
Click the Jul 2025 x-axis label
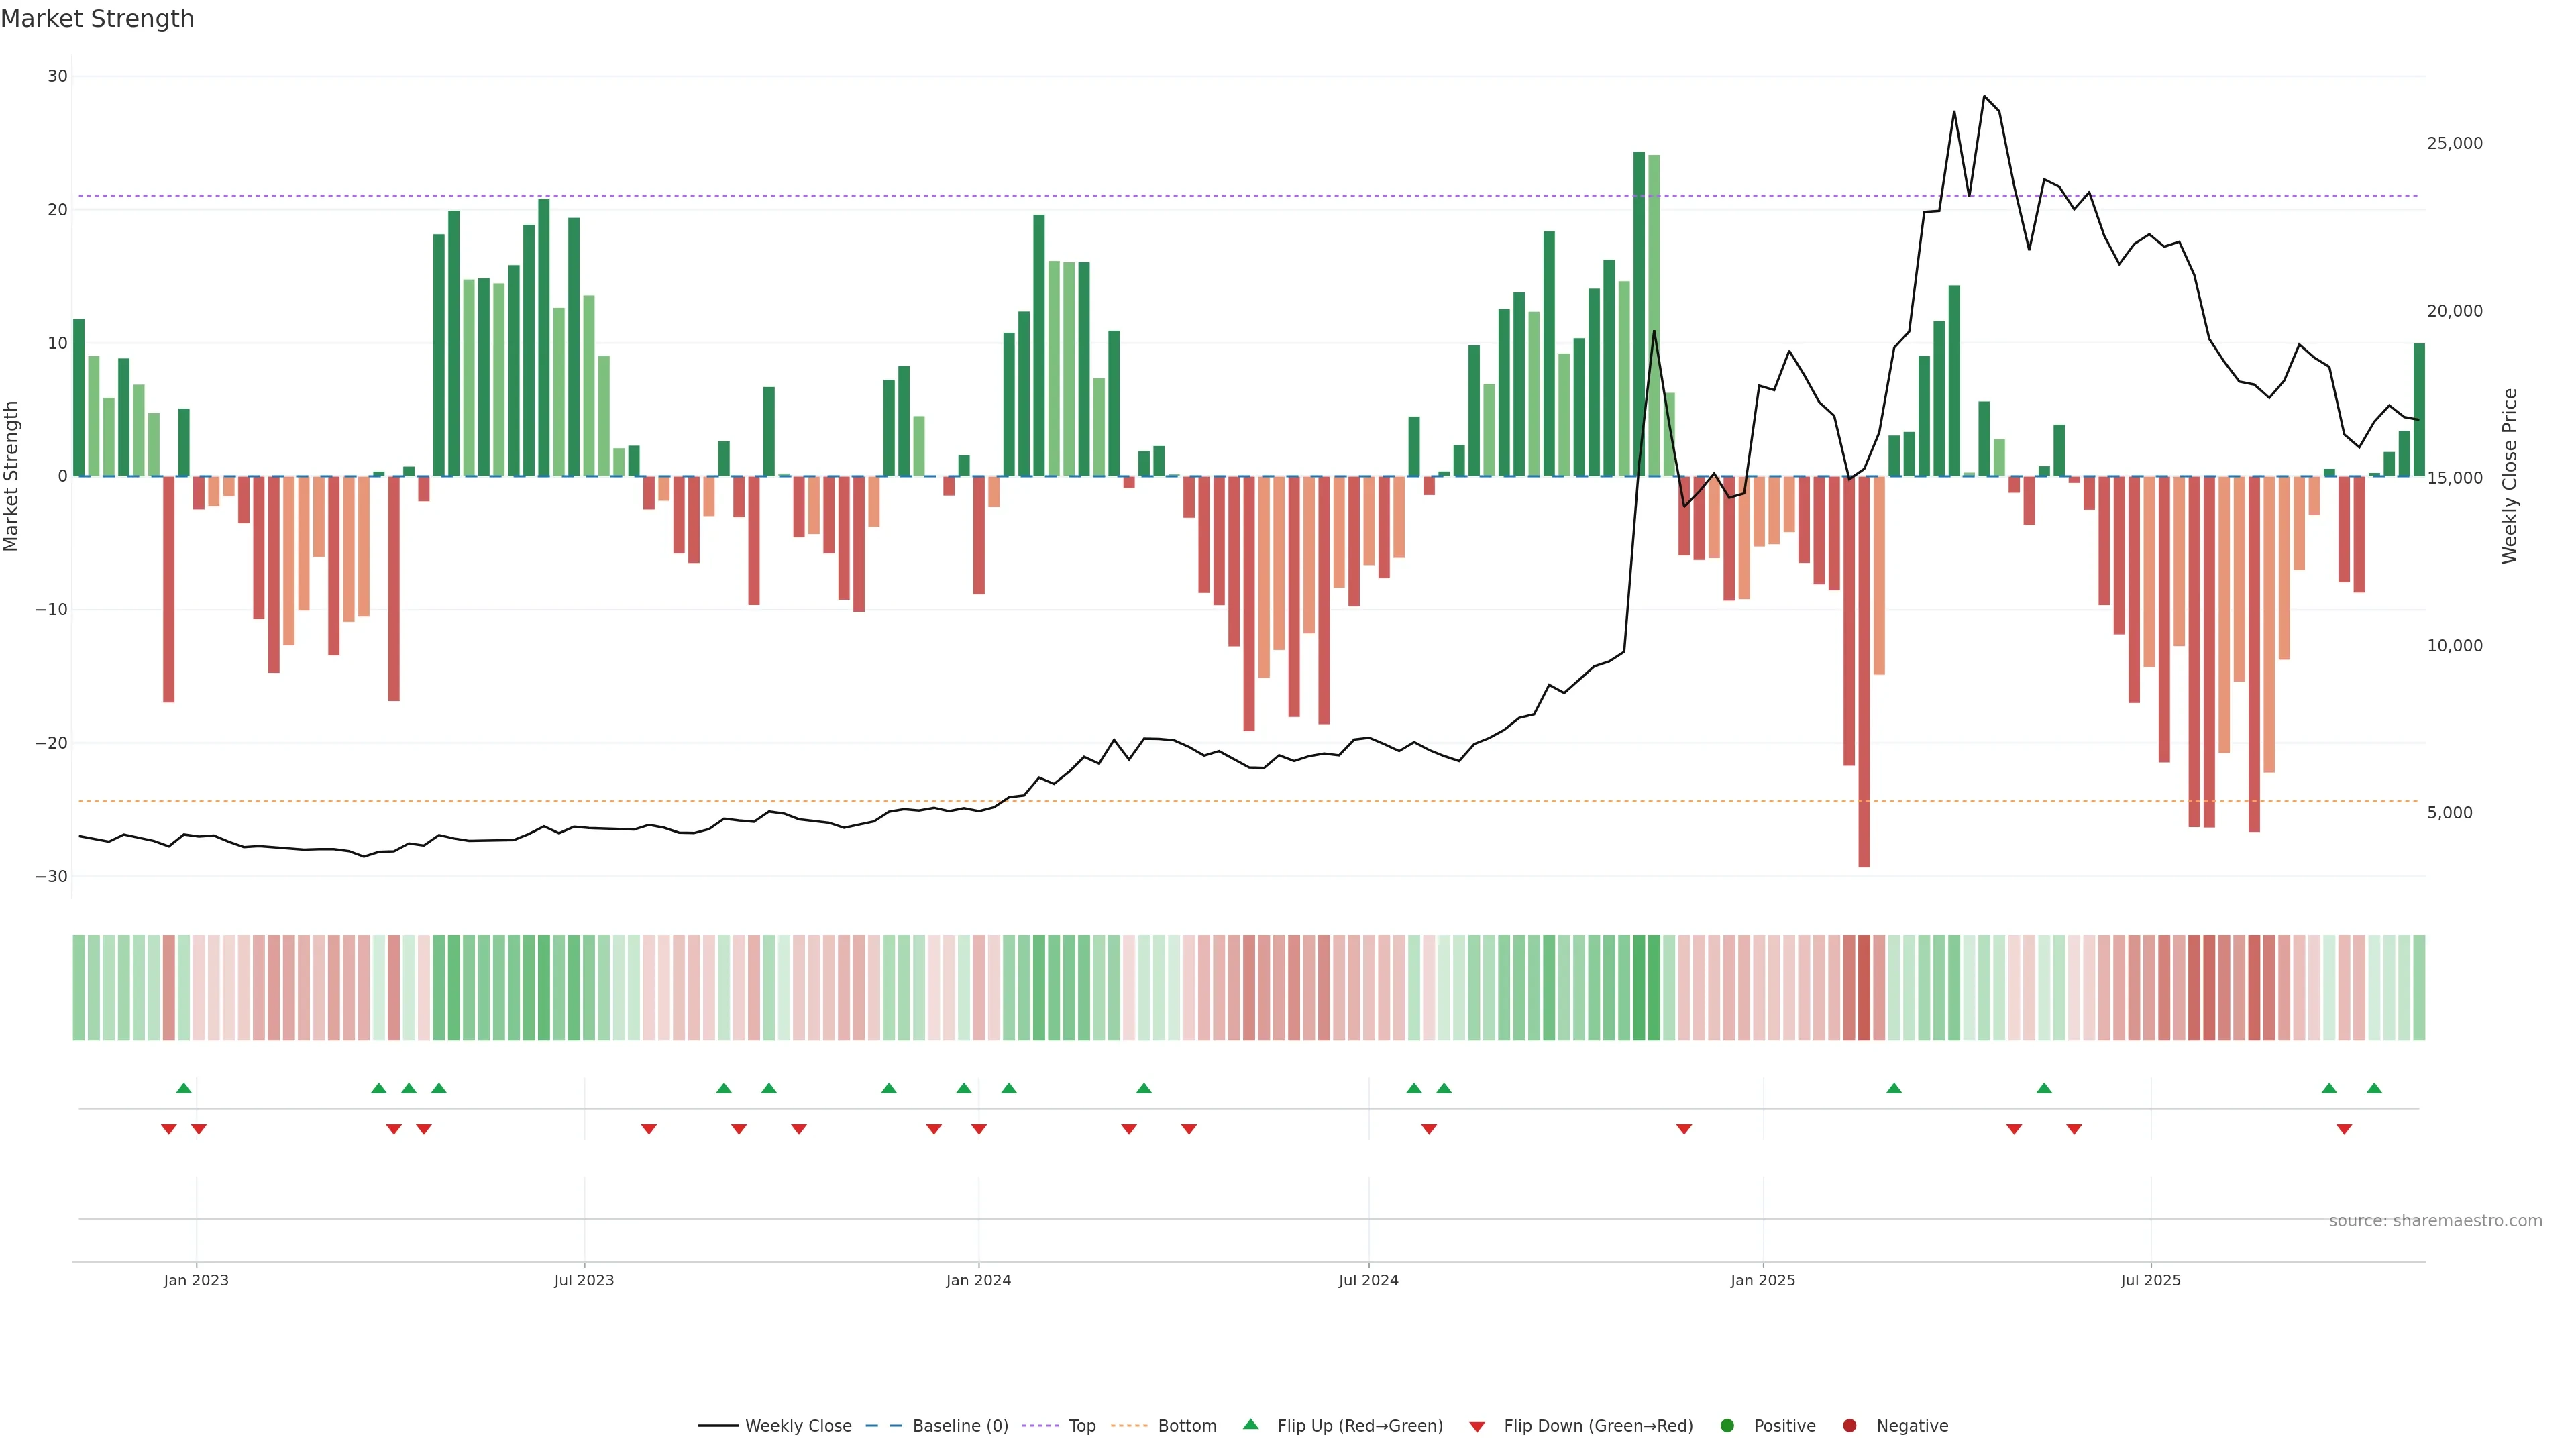coord(2150,1280)
